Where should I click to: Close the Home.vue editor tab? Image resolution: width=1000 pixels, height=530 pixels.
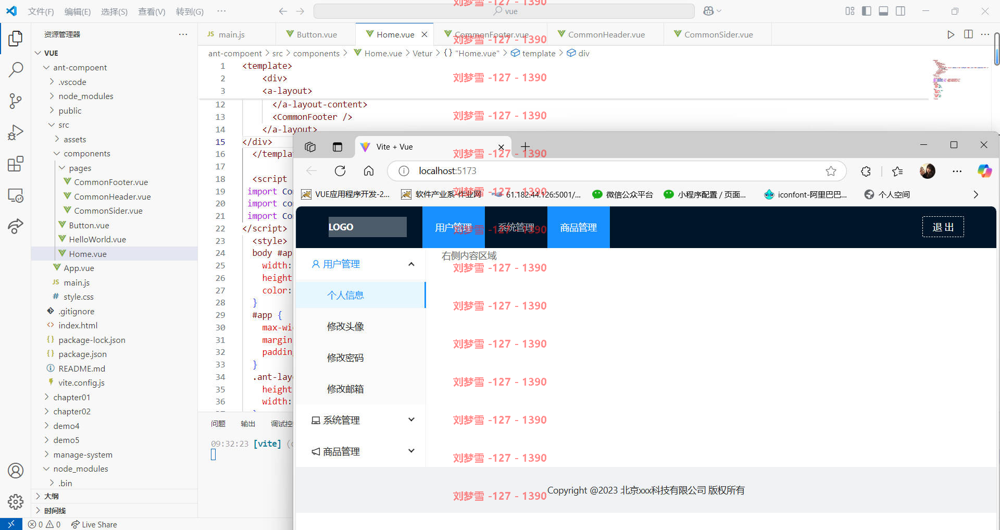click(424, 34)
